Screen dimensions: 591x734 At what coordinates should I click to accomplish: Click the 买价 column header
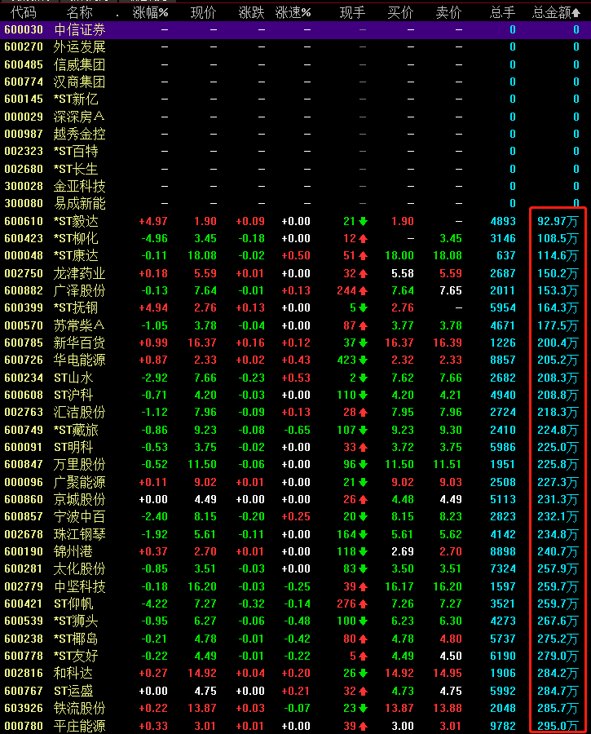click(400, 12)
